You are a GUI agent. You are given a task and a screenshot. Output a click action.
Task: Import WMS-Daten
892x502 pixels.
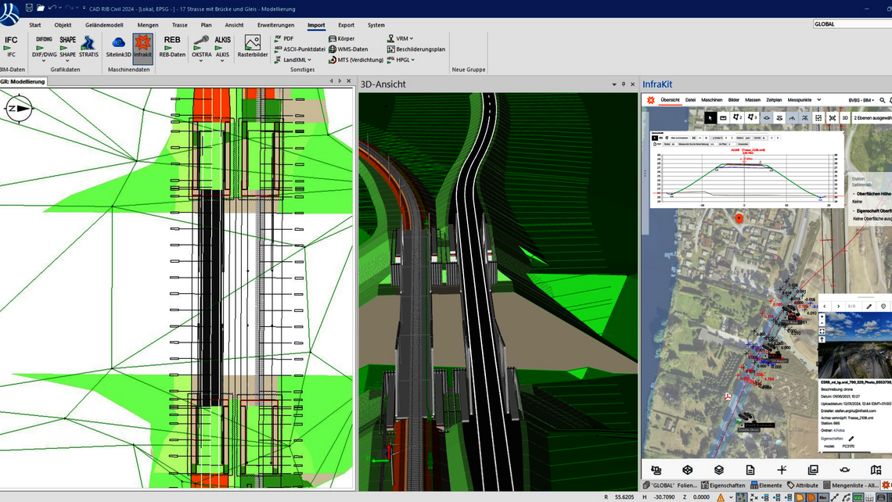pos(348,49)
